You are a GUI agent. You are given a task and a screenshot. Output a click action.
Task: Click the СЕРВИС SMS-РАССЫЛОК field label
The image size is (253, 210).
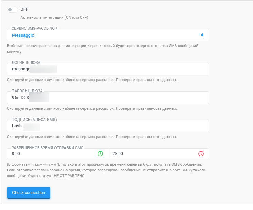coord(34,28)
